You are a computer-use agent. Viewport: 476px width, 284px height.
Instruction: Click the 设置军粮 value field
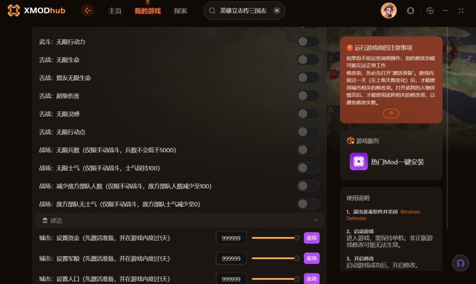(x=231, y=258)
